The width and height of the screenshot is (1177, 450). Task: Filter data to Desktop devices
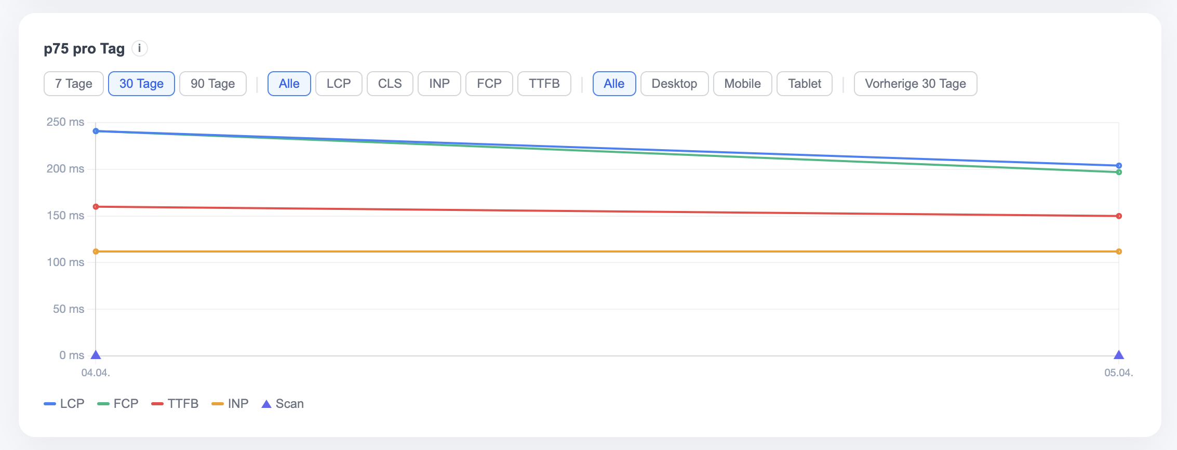click(674, 84)
